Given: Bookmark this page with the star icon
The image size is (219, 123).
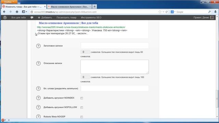Looking at the screenshot, I should pyautogui.click(x=160, y=12).
